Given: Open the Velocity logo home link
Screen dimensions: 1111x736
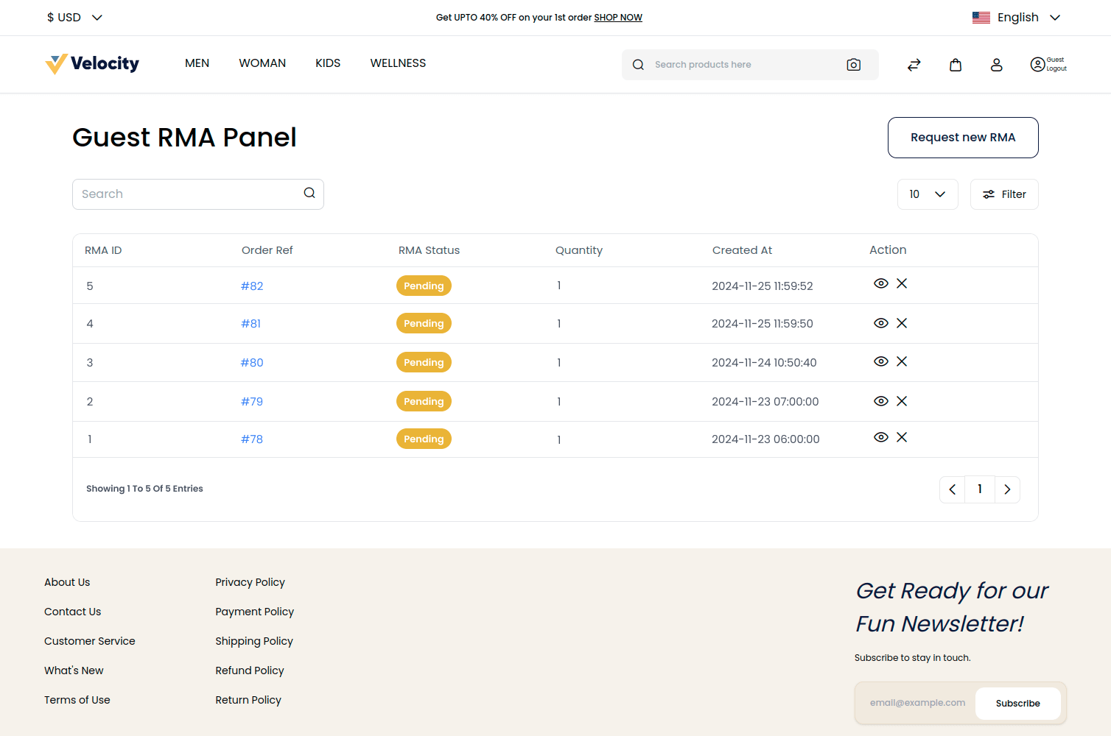Looking at the screenshot, I should (x=92, y=64).
